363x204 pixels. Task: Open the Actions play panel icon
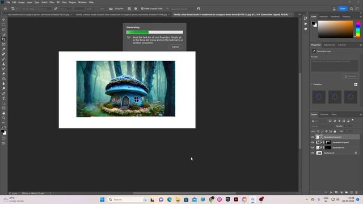[306, 24]
